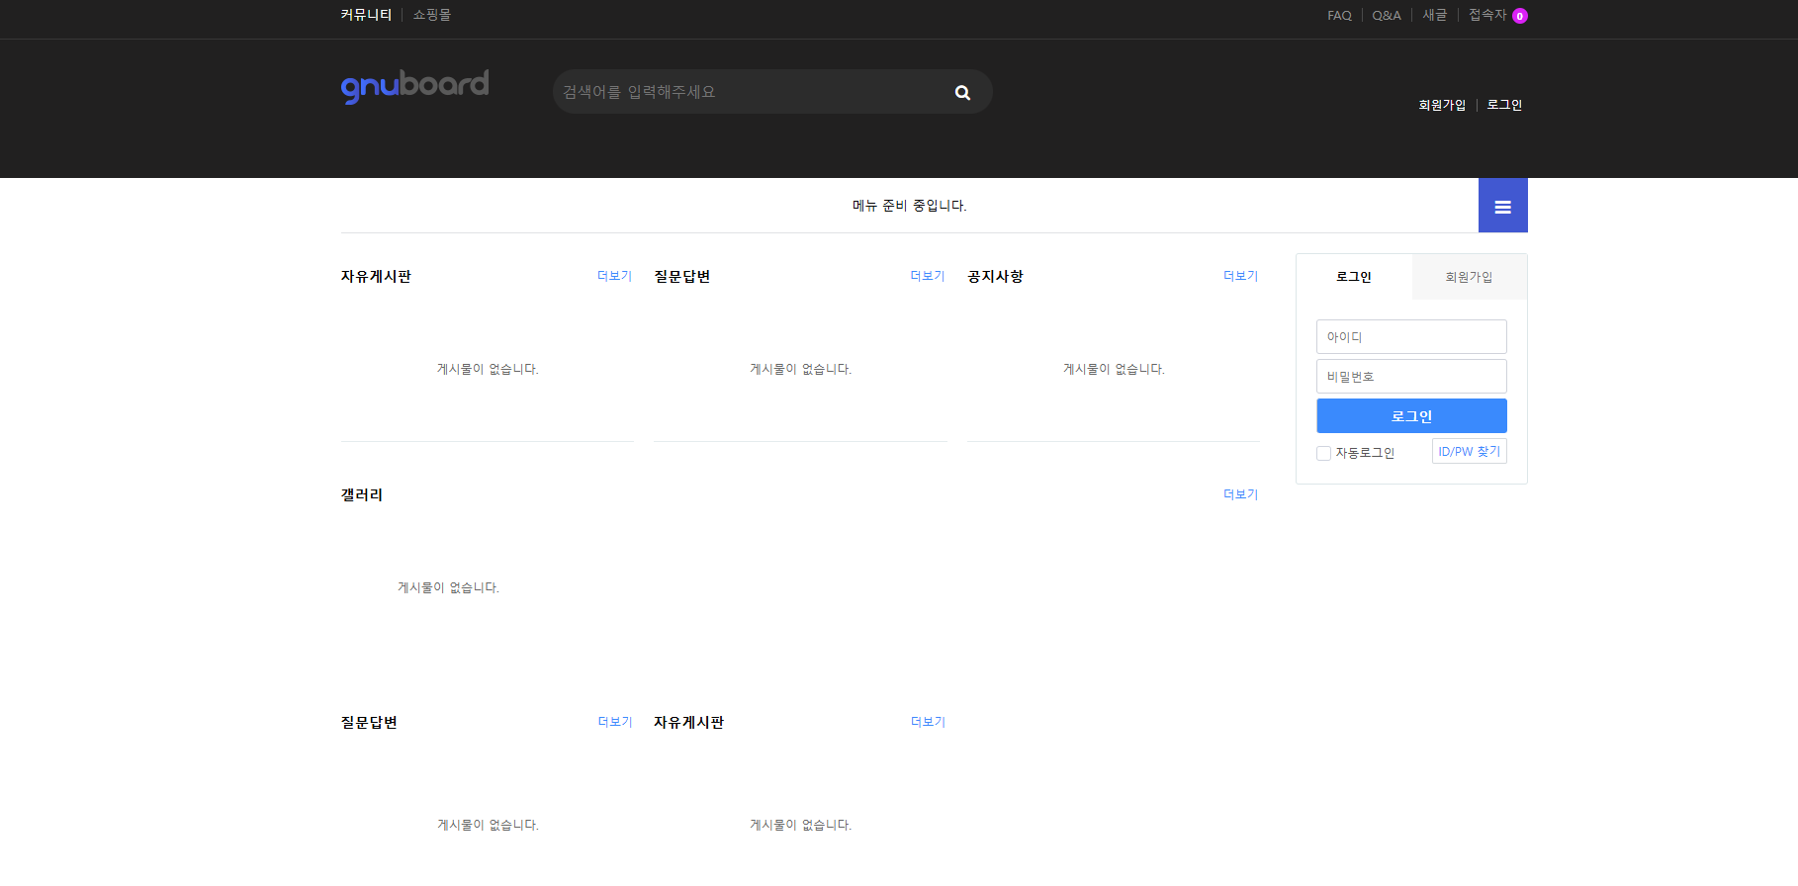The width and height of the screenshot is (1798, 886).
Task: Open the hamburger menu button
Action: tap(1502, 206)
